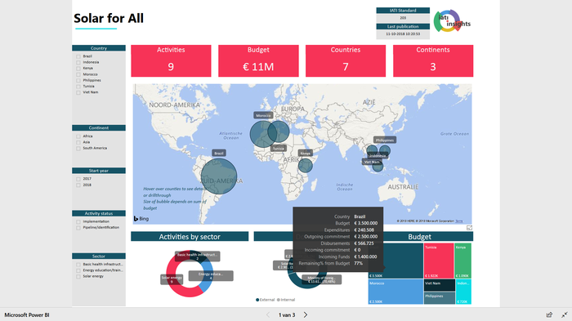Click the Continents 3 card
Screen dimensions: 572x321
pos(433,61)
